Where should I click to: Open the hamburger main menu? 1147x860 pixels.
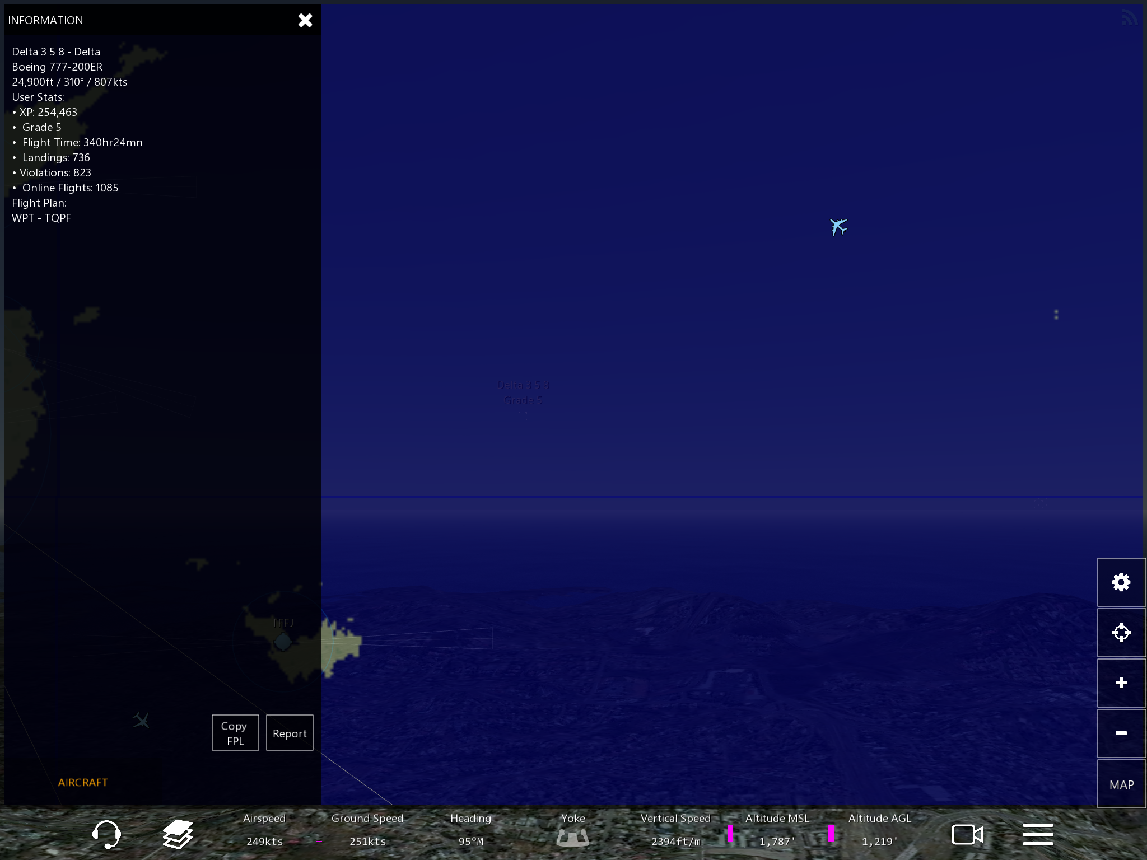click(1038, 834)
